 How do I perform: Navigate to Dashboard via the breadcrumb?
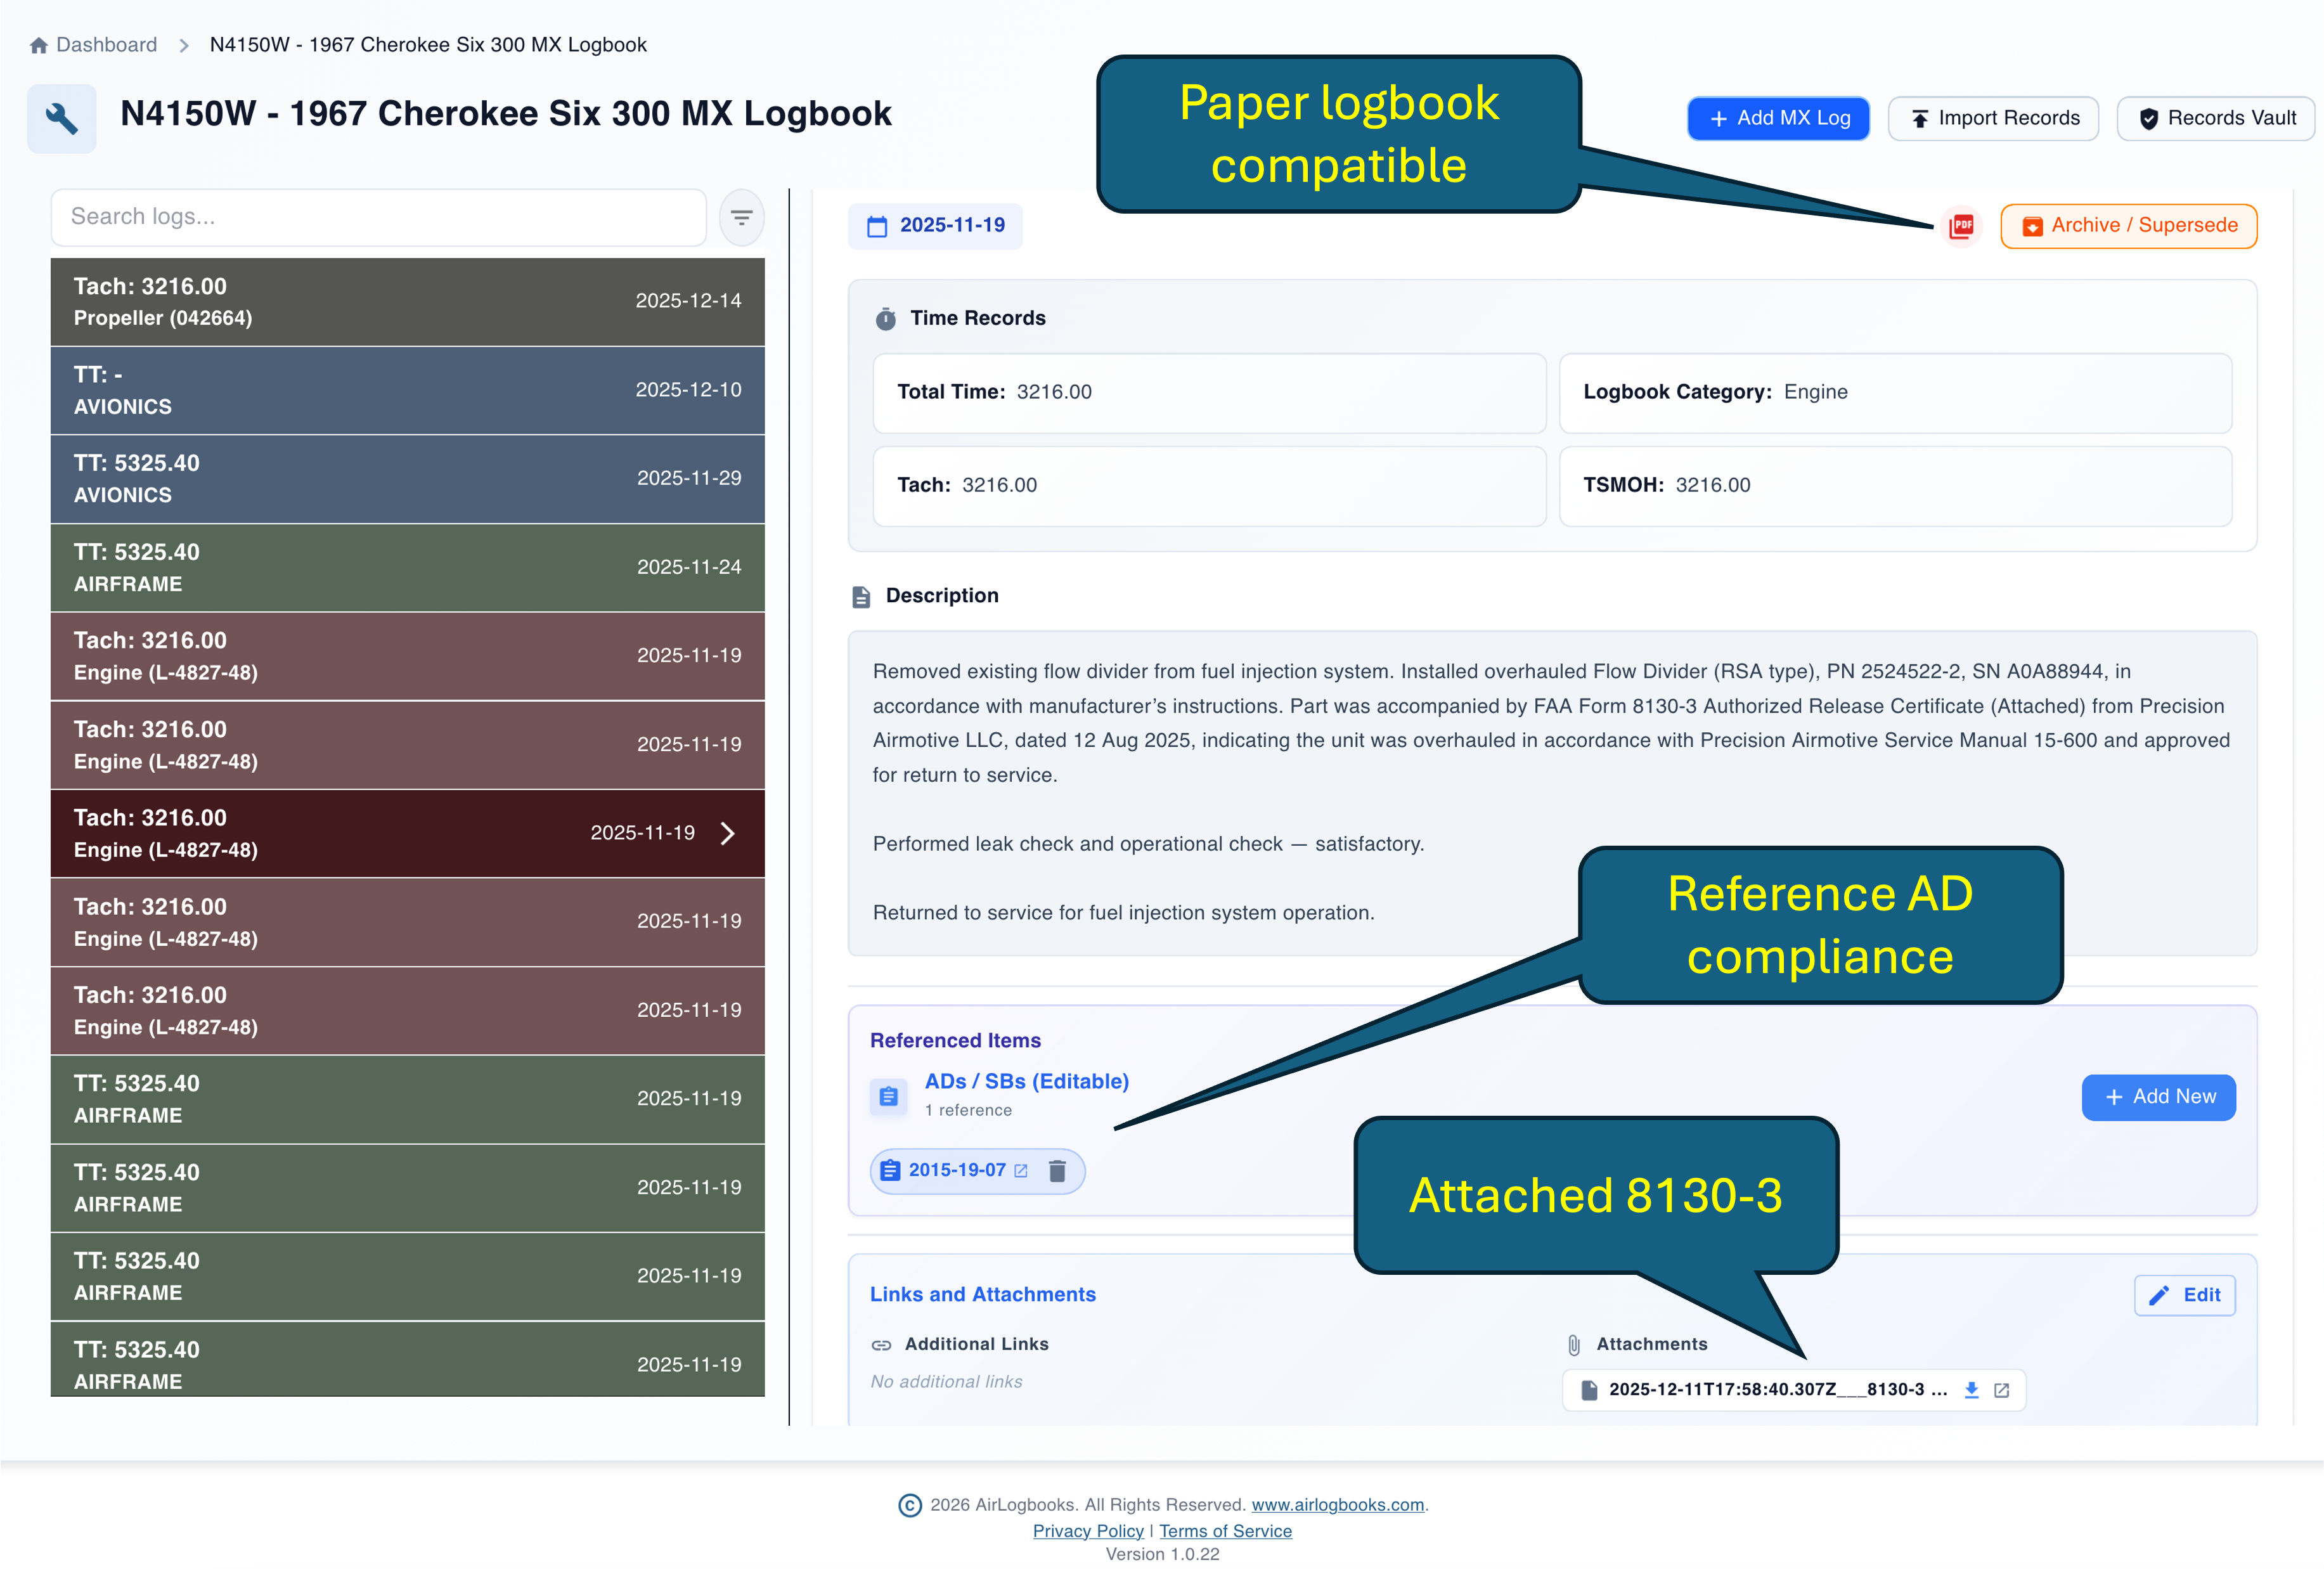pos(107,44)
